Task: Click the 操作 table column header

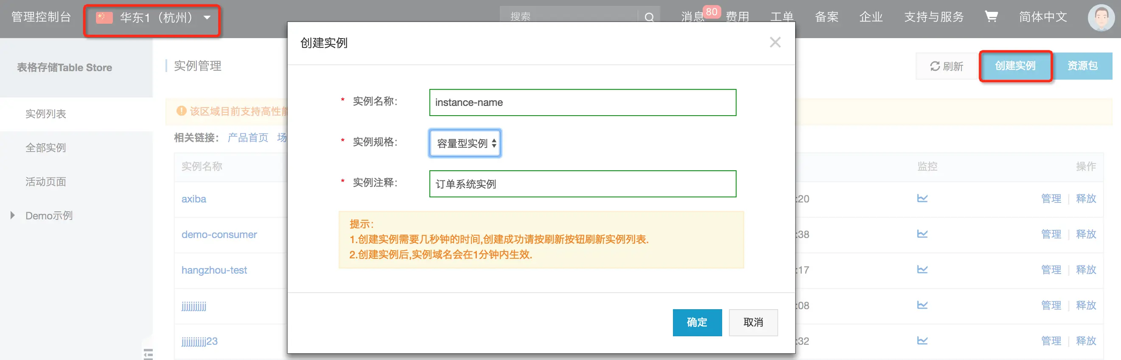Action: [1086, 166]
